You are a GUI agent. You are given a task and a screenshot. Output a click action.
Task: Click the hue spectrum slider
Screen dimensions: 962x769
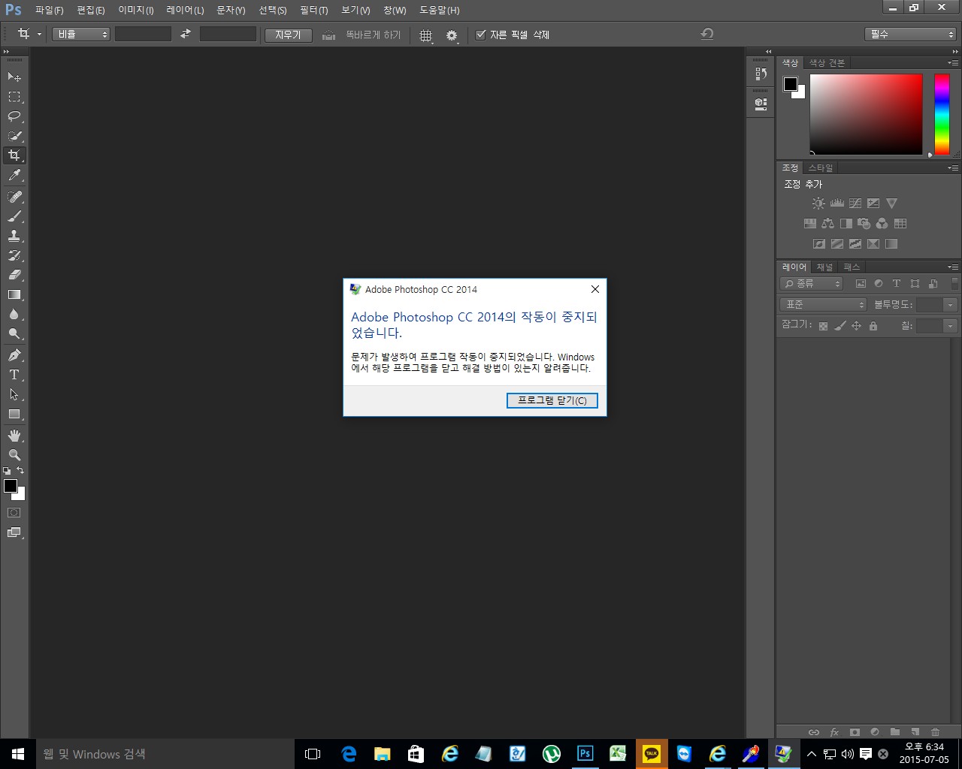(x=942, y=114)
